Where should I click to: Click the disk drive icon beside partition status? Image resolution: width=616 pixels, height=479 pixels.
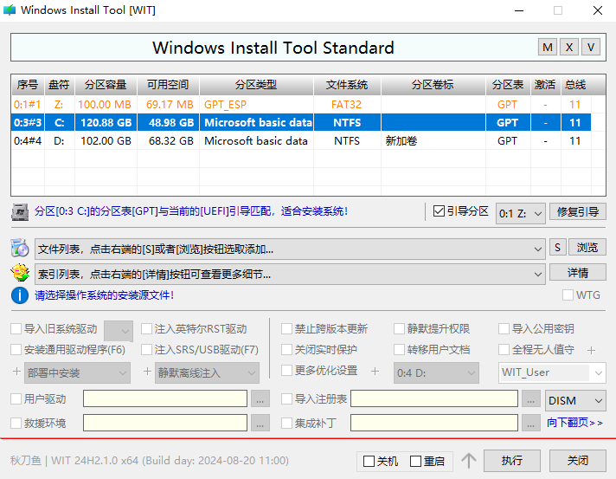[x=20, y=212]
